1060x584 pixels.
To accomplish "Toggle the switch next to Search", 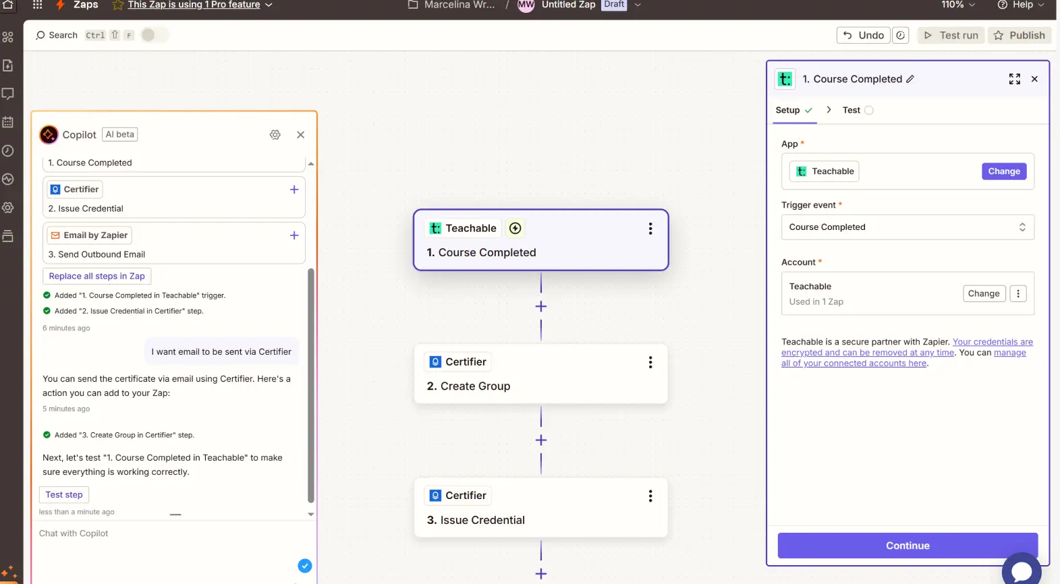I will click(x=154, y=35).
